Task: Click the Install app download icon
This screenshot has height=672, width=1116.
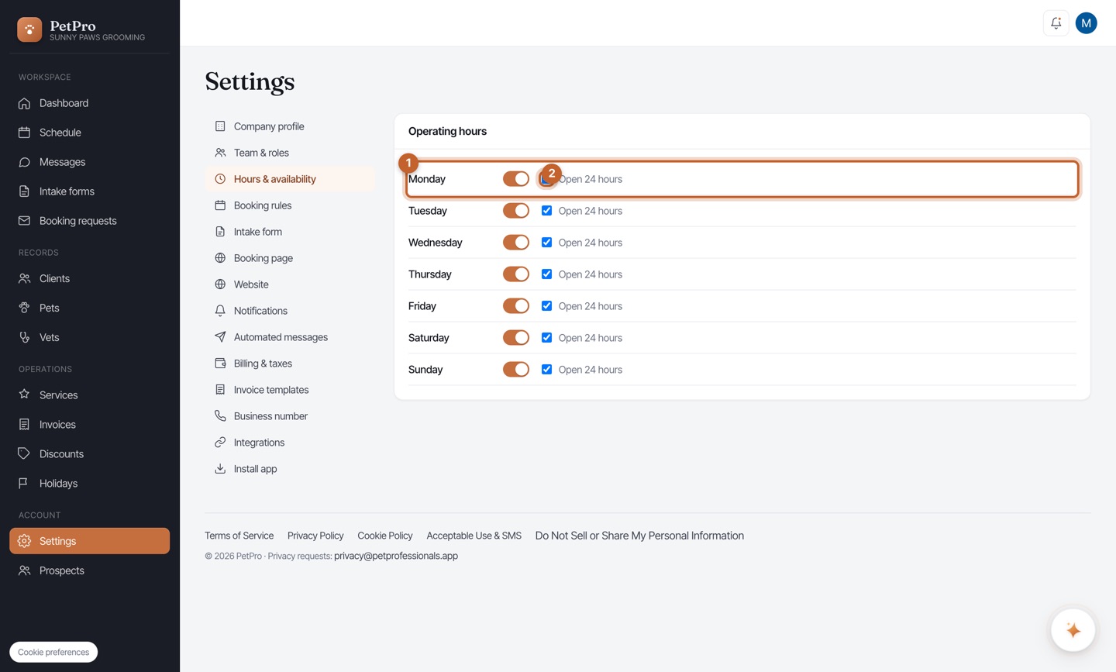Action: pos(220,469)
